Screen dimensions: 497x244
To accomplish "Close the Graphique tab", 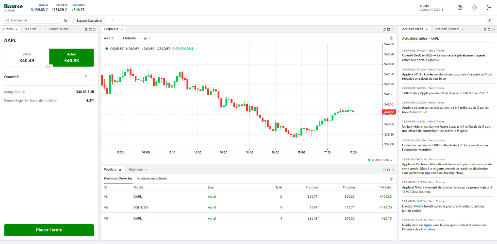I will [x=122, y=29].
